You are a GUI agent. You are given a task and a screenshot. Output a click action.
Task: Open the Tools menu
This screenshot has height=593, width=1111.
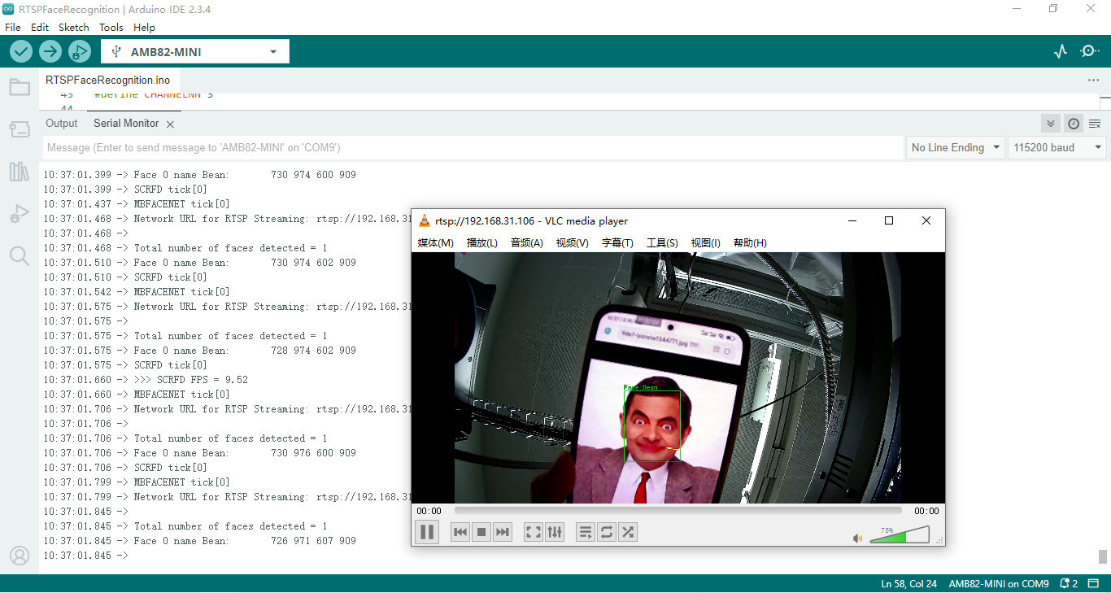111,27
